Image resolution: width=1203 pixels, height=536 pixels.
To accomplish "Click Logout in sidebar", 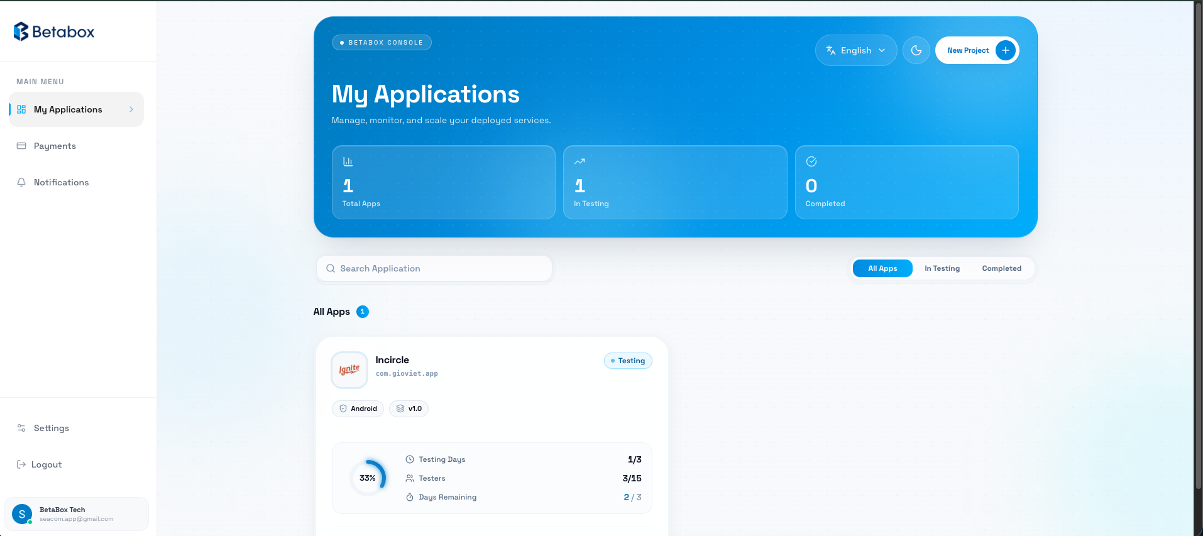I will coord(76,464).
